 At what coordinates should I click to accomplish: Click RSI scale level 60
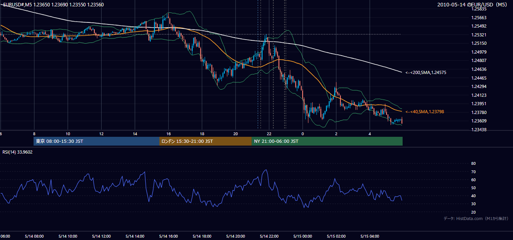(x=473, y=180)
